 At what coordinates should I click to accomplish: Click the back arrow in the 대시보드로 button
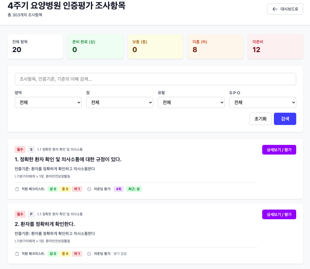click(x=275, y=9)
